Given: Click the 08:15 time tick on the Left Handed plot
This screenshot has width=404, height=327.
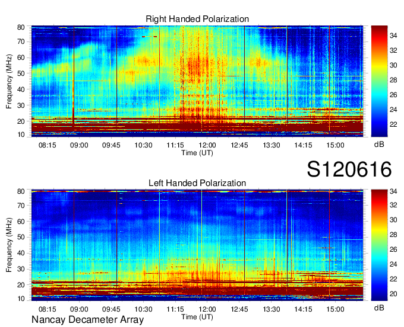Looking at the screenshot, I should tap(47, 309).
